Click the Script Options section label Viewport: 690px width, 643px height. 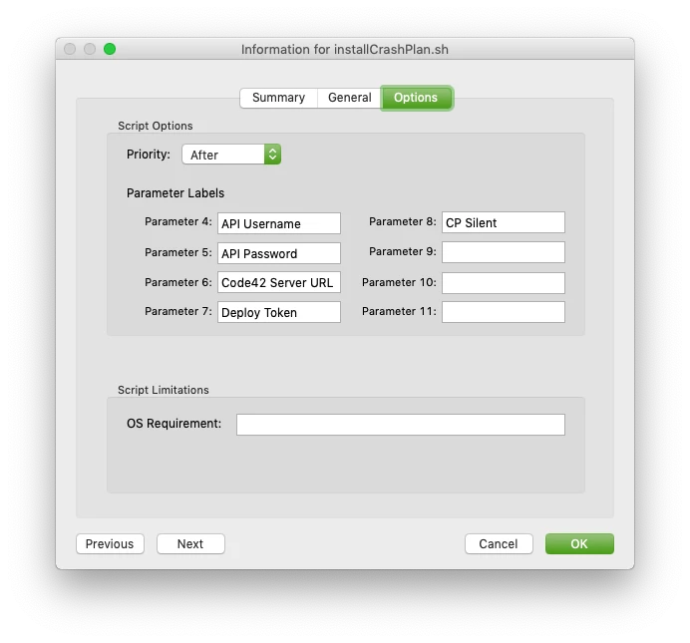[156, 126]
